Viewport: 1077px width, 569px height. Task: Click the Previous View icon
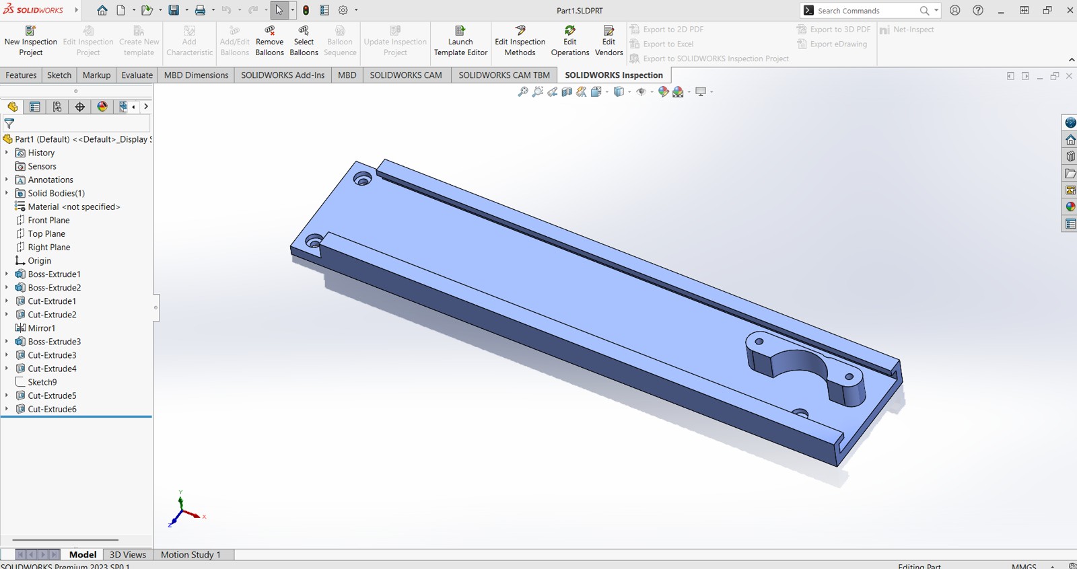click(553, 91)
